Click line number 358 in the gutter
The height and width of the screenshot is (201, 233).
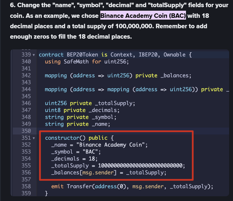[26, 186]
